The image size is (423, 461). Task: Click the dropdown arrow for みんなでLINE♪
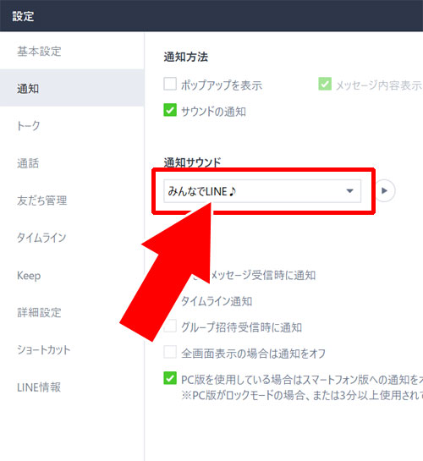349,191
